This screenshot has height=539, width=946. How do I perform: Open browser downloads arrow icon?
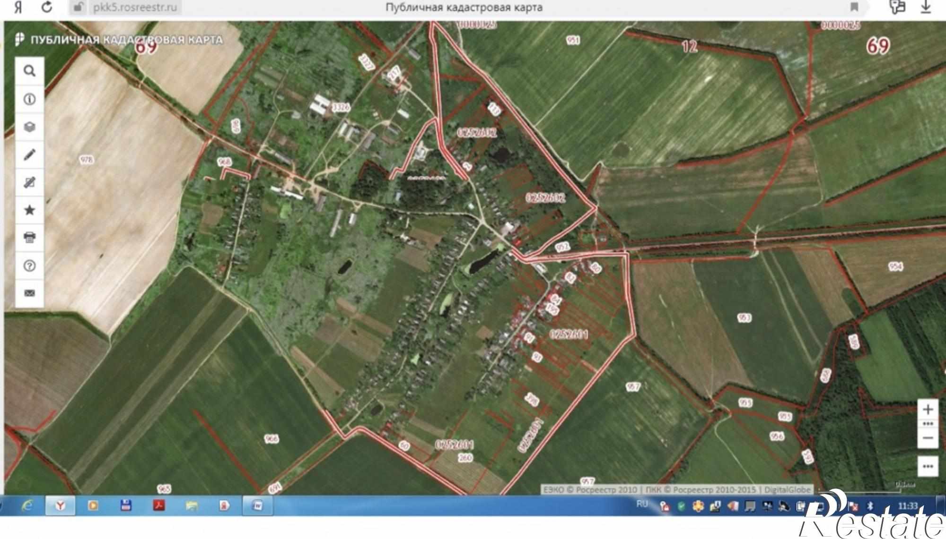tap(926, 7)
